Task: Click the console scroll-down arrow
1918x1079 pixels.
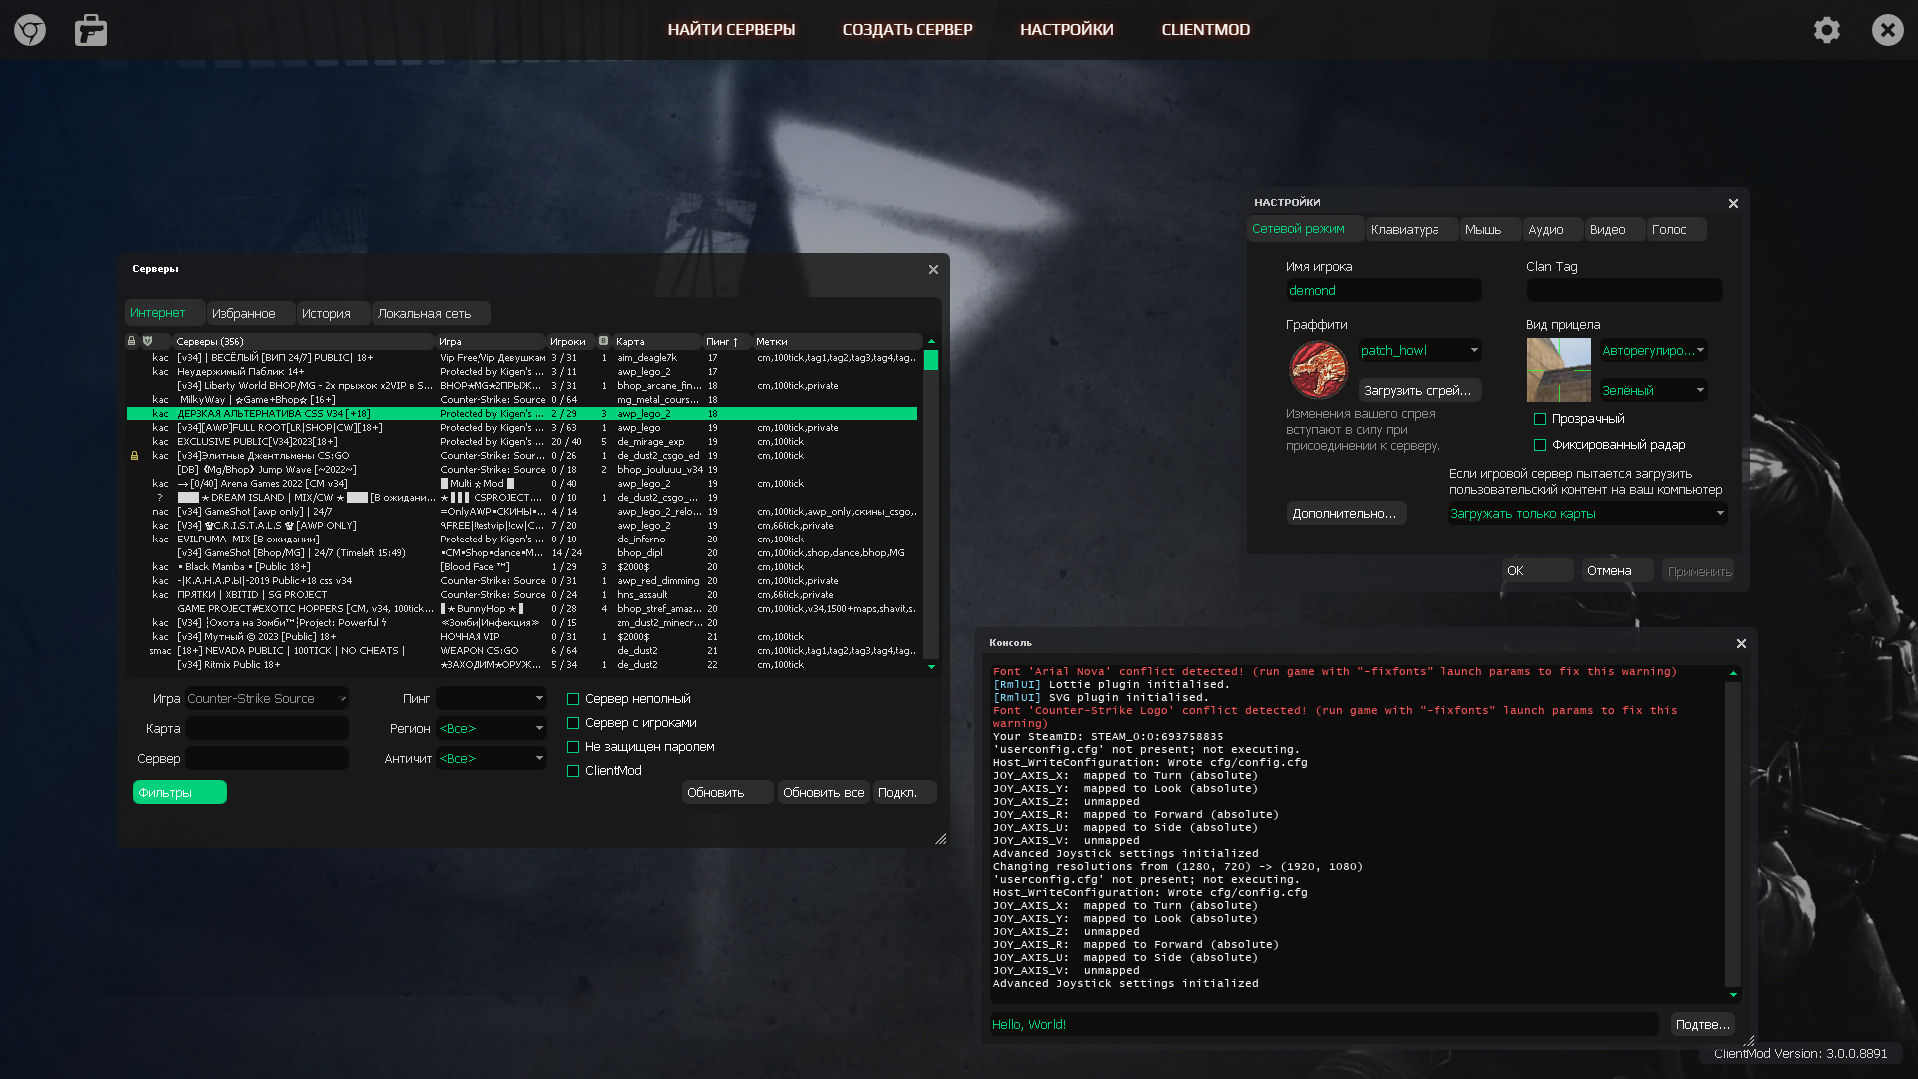Action: (1733, 994)
